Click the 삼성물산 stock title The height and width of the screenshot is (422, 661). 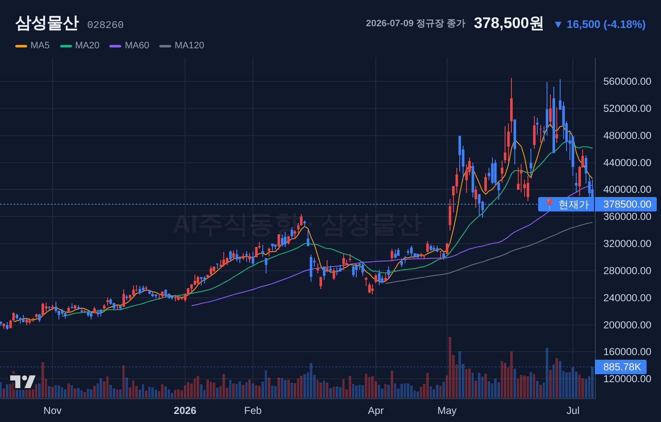tap(47, 23)
